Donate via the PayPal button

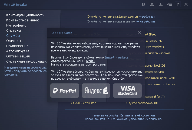[65, 91]
